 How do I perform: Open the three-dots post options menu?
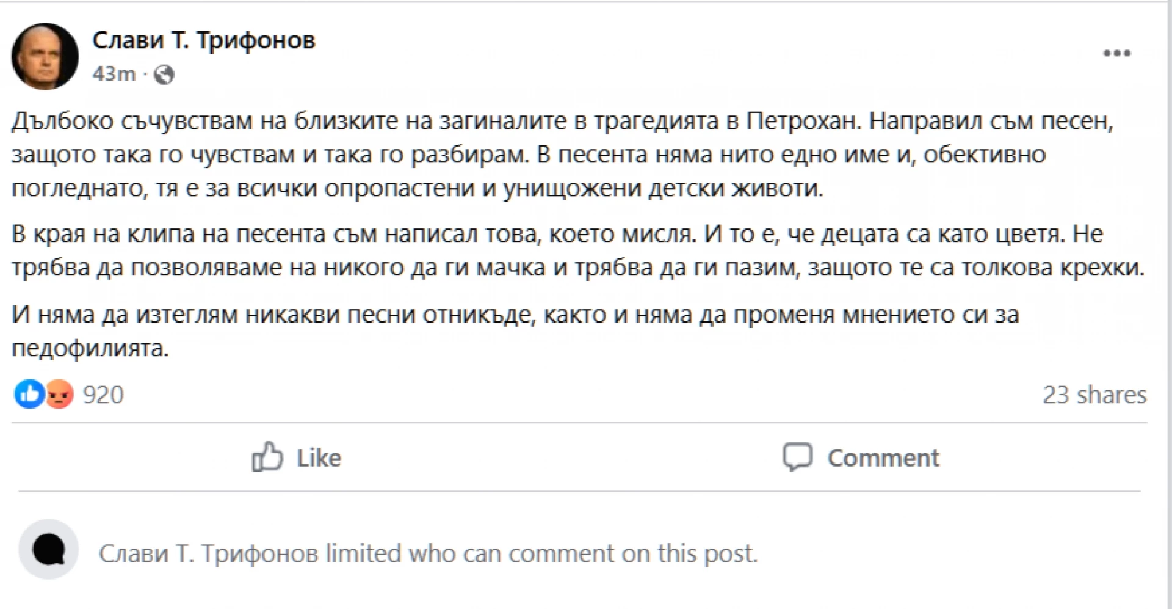[x=1116, y=54]
